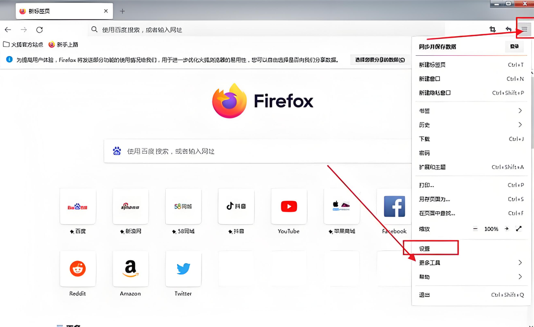This screenshot has width=534, height=327.
Task: Click the screenshot crop icon in toolbar
Action: (492, 29)
